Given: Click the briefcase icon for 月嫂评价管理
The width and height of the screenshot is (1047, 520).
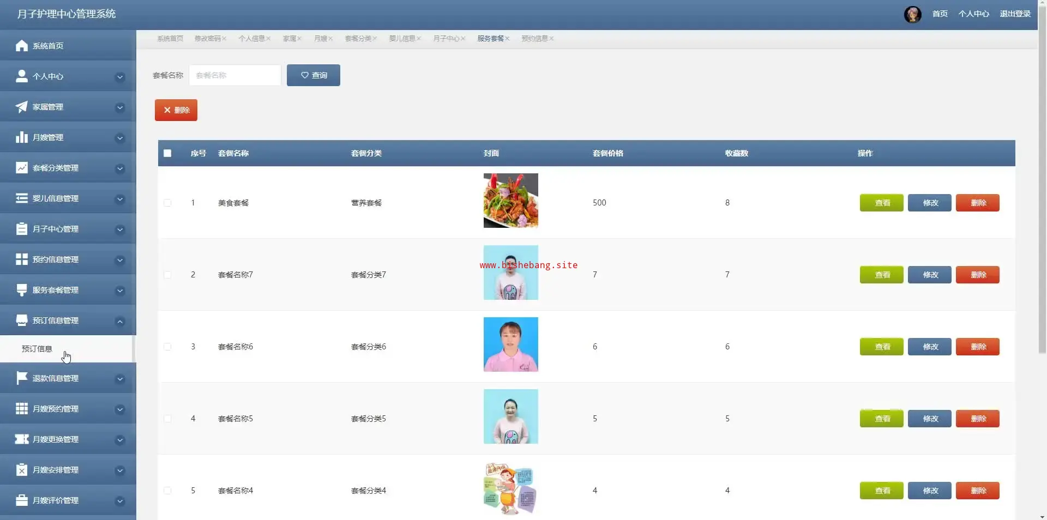Looking at the screenshot, I should (x=21, y=500).
